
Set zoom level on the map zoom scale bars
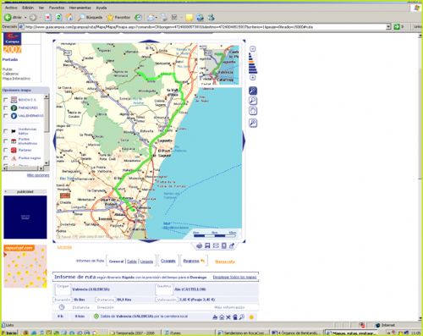253,63
